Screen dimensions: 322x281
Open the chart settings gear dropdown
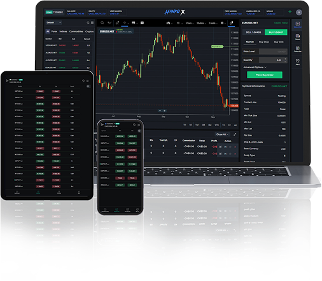click(223, 23)
